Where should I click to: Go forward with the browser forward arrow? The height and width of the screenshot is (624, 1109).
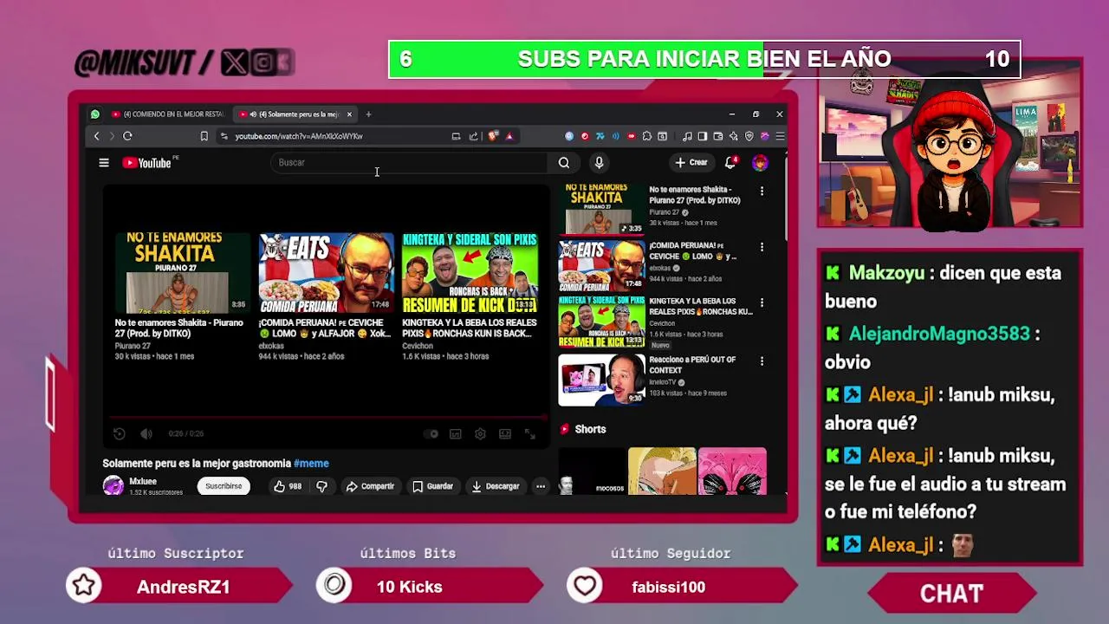(x=111, y=136)
